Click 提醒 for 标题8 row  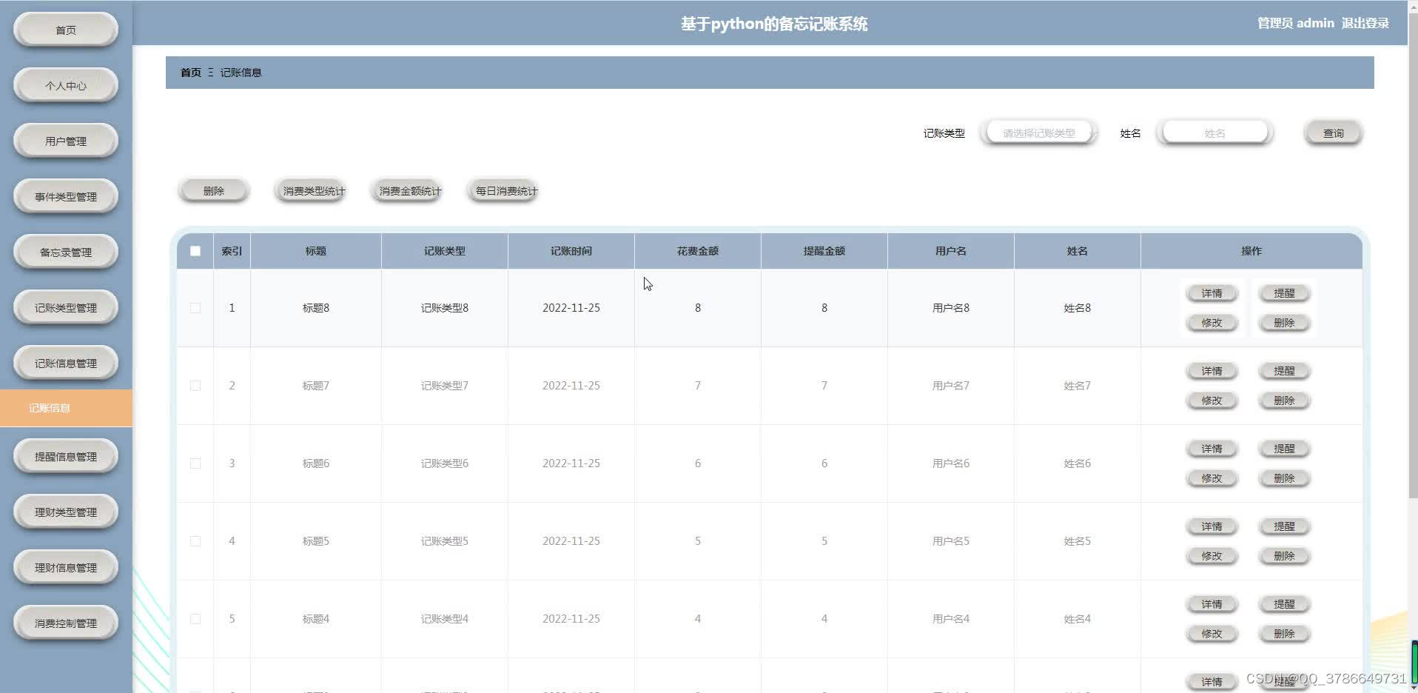[1284, 293]
